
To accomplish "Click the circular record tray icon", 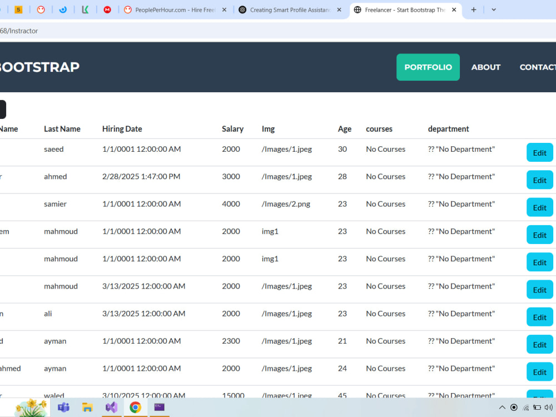I will pyautogui.click(x=514, y=408).
